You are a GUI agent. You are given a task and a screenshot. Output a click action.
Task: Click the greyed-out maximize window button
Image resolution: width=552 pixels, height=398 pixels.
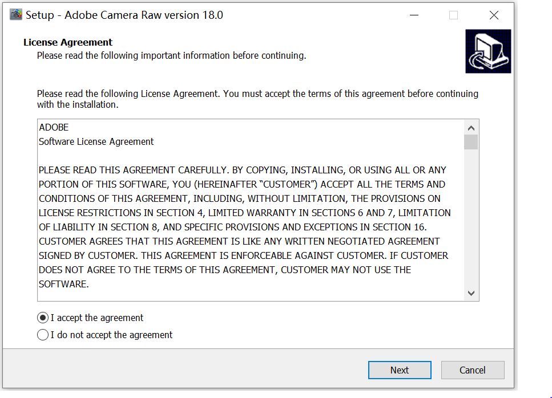pyautogui.click(x=453, y=15)
